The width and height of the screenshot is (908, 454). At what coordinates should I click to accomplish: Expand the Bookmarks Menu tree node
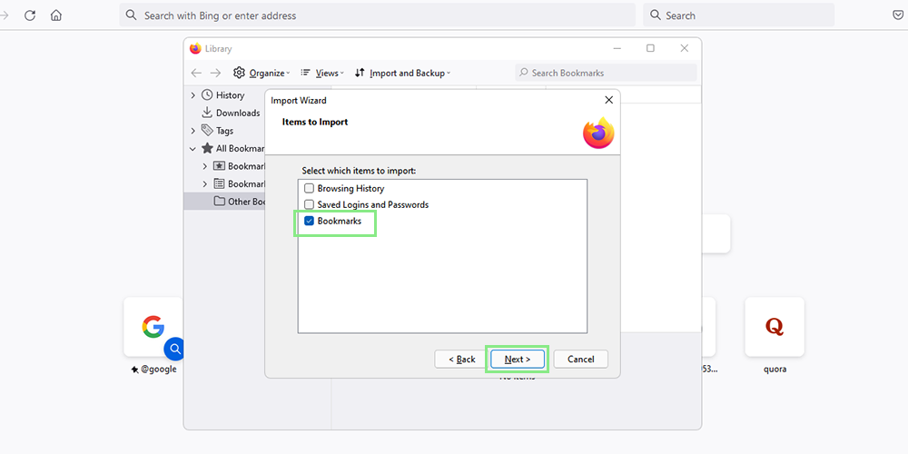[204, 184]
